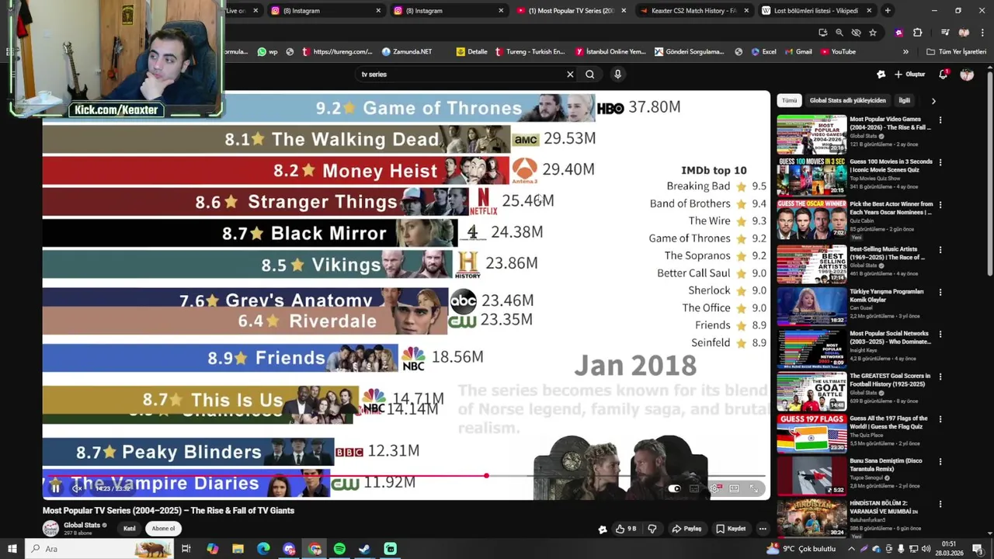This screenshot has width=994, height=559.
Task: Open the YouTube account avatar menu
Action: 967,75
